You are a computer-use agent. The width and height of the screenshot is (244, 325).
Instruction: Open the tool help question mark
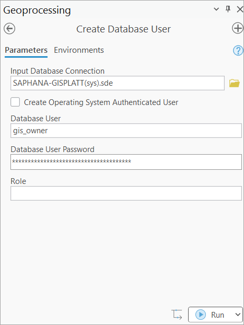point(238,50)
